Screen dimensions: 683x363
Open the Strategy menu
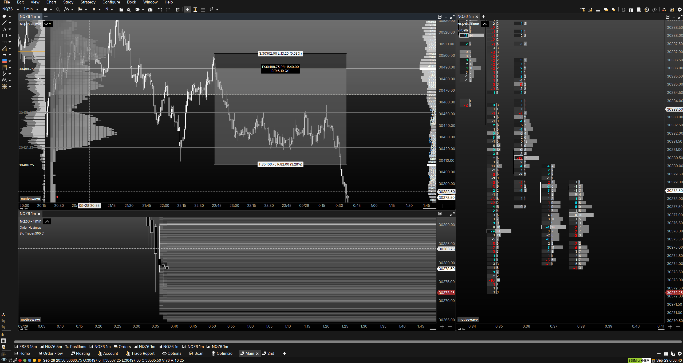coord(88,2)
